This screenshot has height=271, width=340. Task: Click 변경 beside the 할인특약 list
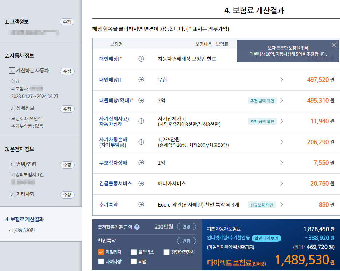tap(186, 241)
